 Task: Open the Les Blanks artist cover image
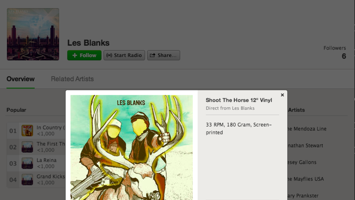(x=33, y=34)
